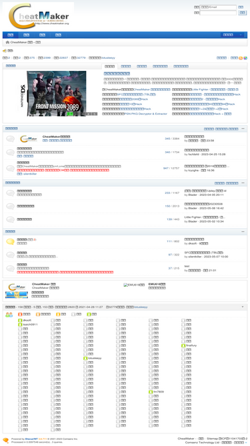Collapse the second forum category section
Viewport: 250px width, 446px height.
point(243,183)
